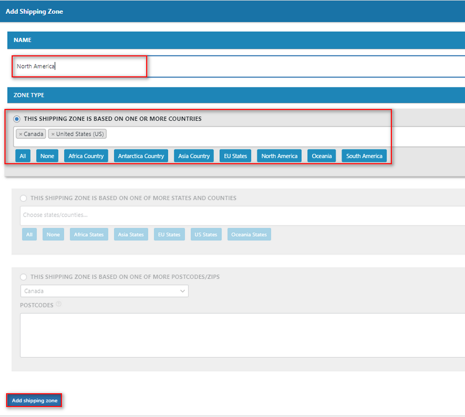Choose the Asia Country preset
This screenshot has width=465, height=417.
(194, 156)
